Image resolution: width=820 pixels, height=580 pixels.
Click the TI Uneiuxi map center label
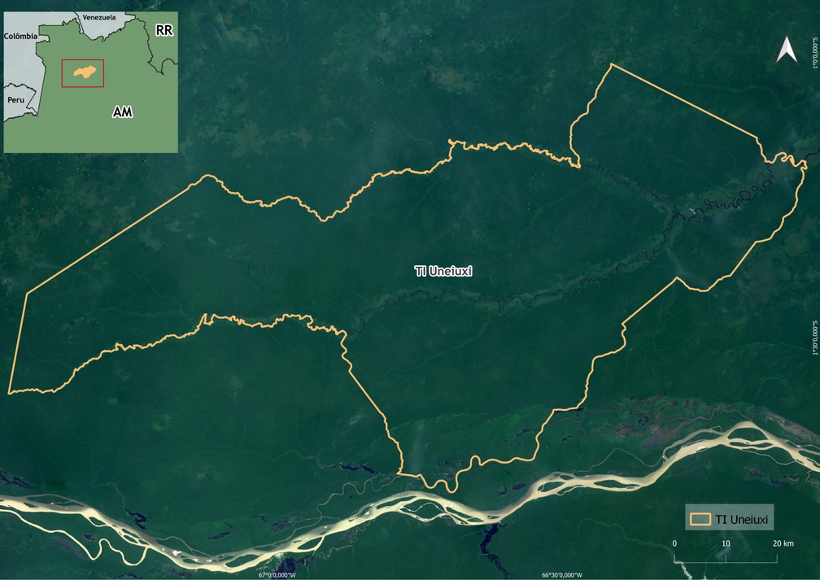pos(443,271)
